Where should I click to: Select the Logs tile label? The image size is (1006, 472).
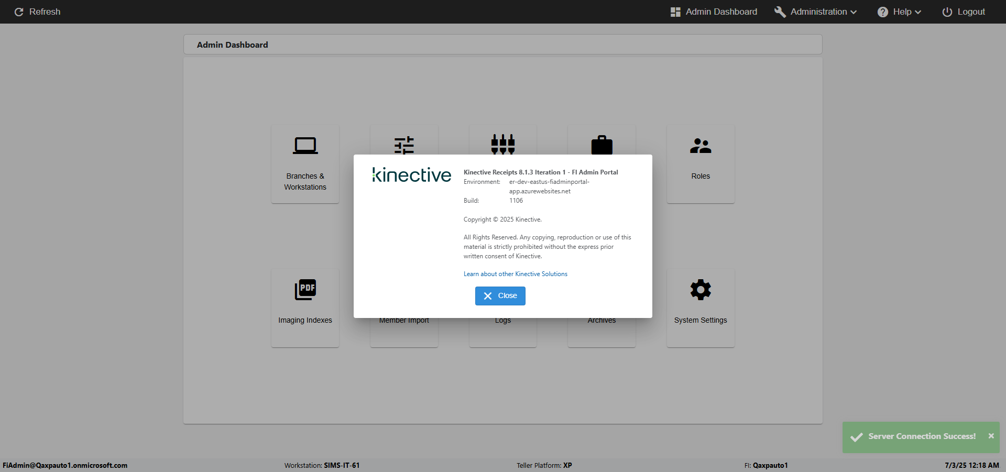503,321
